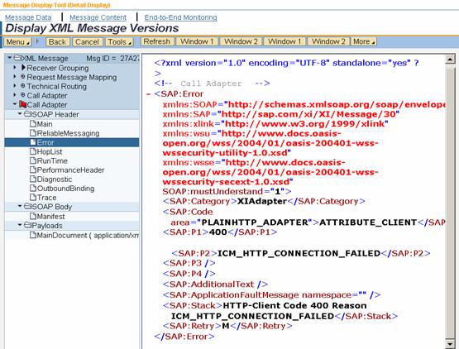Open the More dropdown button
Image resolution: width=459 pixels, height=349 pixels.
364,41
